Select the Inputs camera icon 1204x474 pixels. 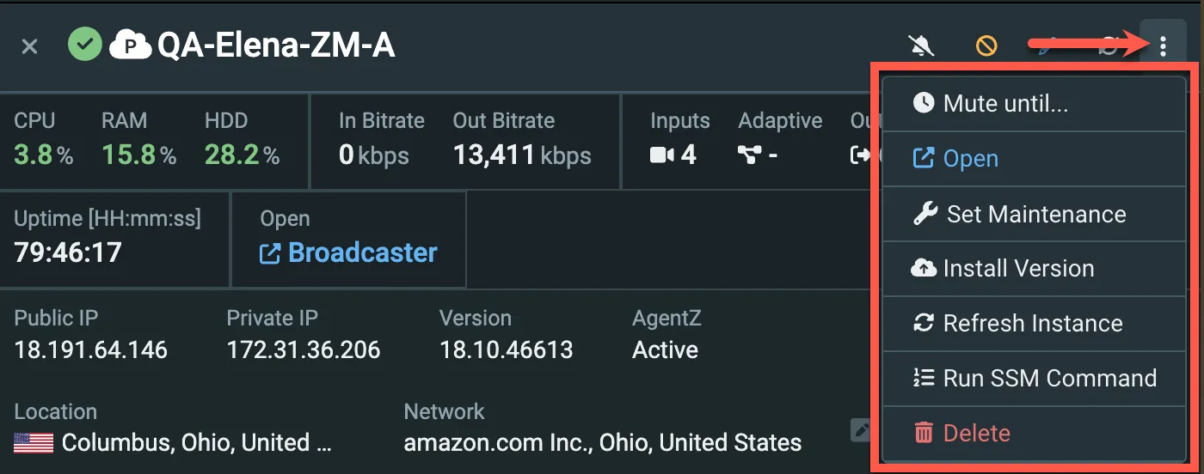pyautogui.click(x=662, y=155)
